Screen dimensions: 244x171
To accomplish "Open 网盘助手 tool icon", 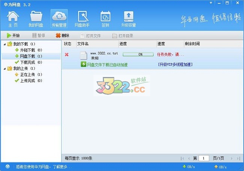I will [82, 19].
